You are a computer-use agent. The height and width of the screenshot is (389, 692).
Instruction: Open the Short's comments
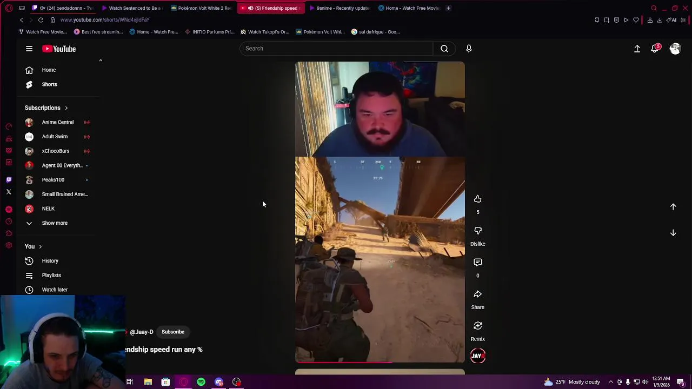[477, 263]
